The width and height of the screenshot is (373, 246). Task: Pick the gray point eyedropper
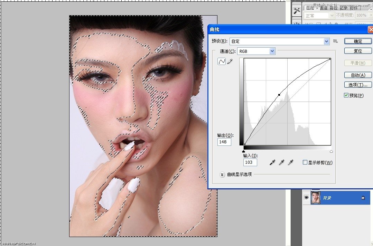click(281, 162)
